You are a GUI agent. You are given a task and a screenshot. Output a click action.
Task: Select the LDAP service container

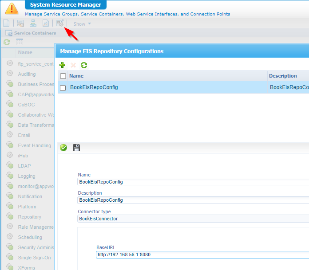(24, 166)
